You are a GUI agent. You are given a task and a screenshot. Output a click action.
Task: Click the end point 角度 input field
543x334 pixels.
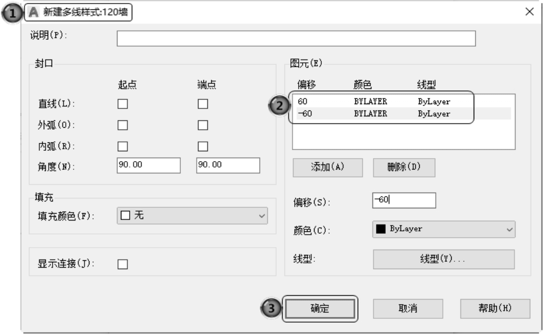tap(228, 166)
